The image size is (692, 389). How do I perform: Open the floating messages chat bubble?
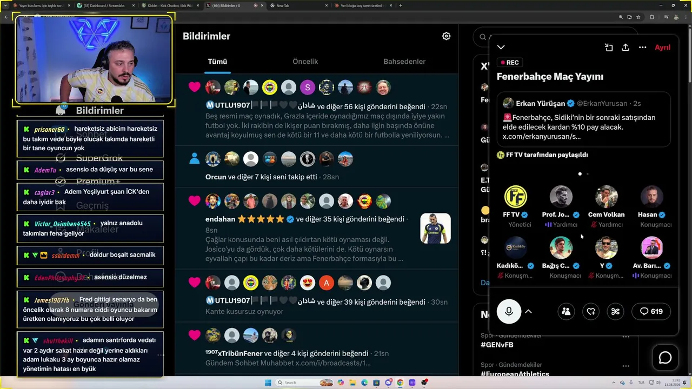(665, 358)
